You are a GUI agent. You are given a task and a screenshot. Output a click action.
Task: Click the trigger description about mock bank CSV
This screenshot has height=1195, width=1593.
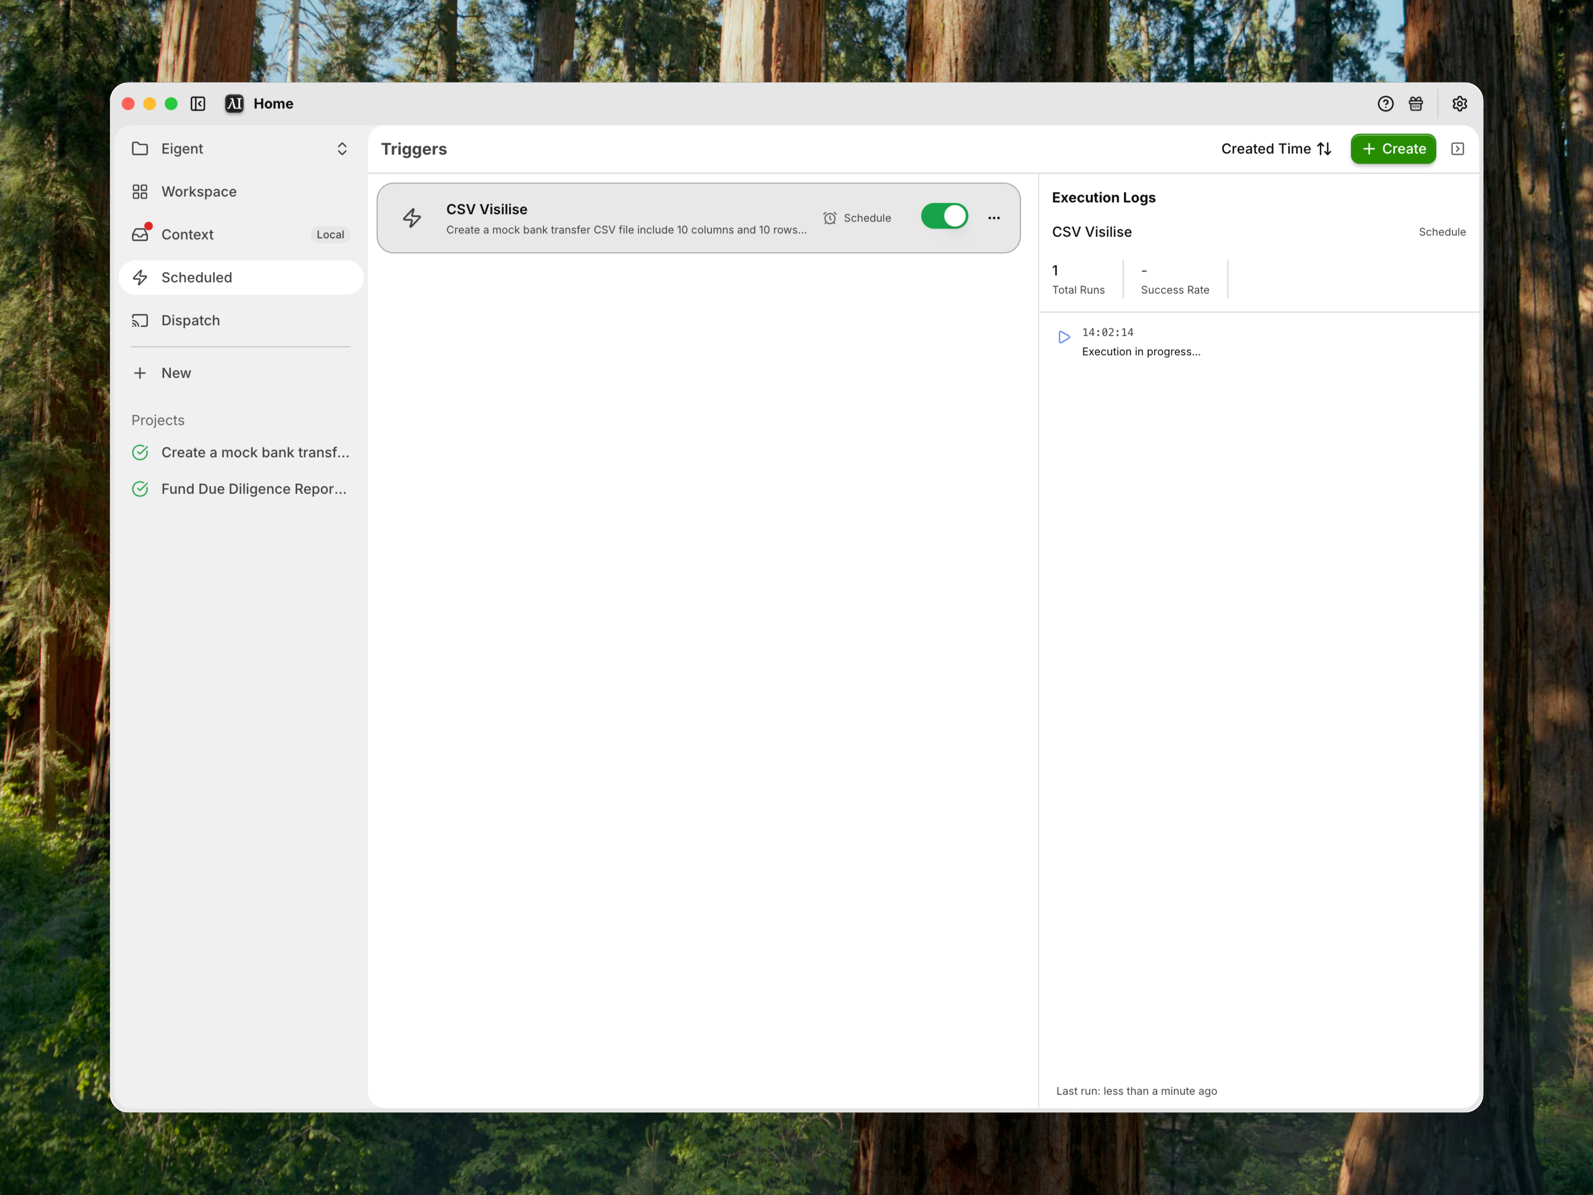pos(627,230)
